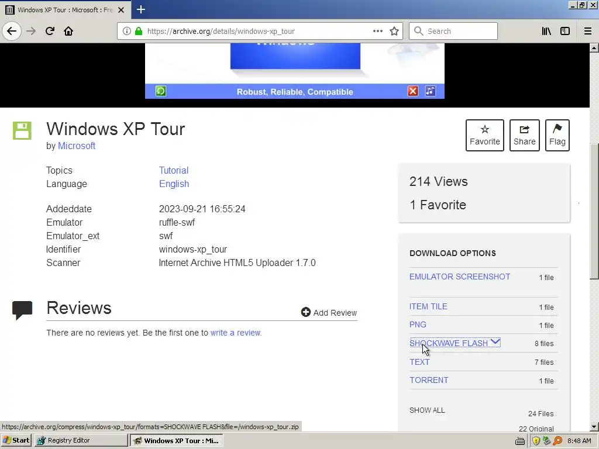Click the Reviews speech bubble icon

click(22, 310)
